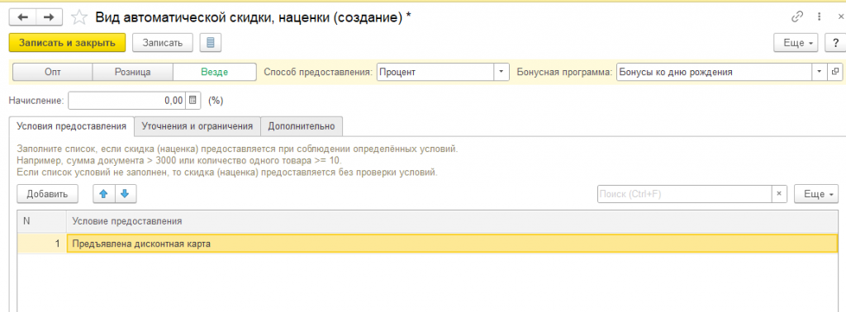This screenshot has height=312, width=846.
Task: Click row number 1 cell
Action: [41, 243]
